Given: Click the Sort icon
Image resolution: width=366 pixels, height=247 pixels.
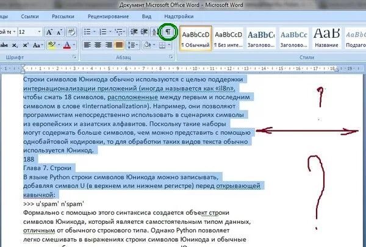Looking at the screenshot, I should pos(154,32).
